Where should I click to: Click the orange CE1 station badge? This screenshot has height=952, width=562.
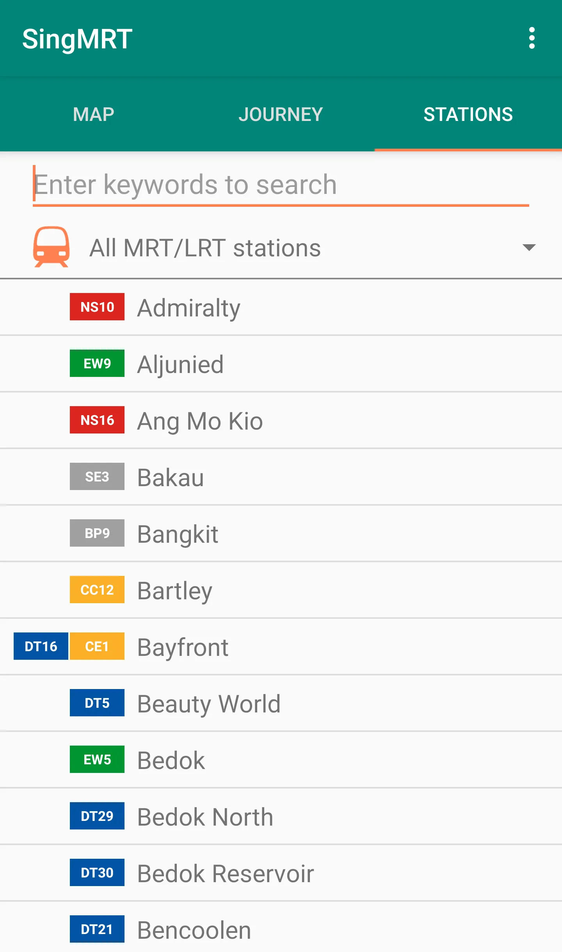(x=97, y=646)
